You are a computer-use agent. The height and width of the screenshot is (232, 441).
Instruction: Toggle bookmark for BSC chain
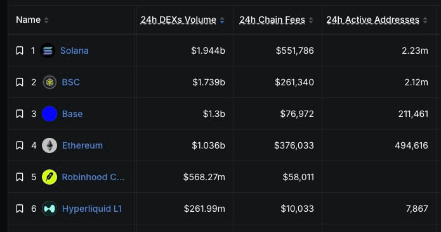point(20,82)
